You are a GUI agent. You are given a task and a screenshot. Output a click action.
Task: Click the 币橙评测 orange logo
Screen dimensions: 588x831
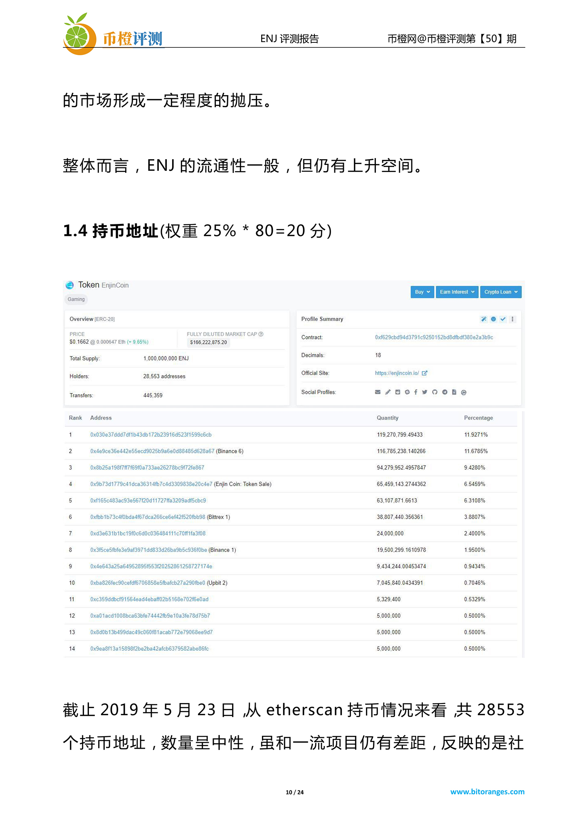[x=113, y=35]
